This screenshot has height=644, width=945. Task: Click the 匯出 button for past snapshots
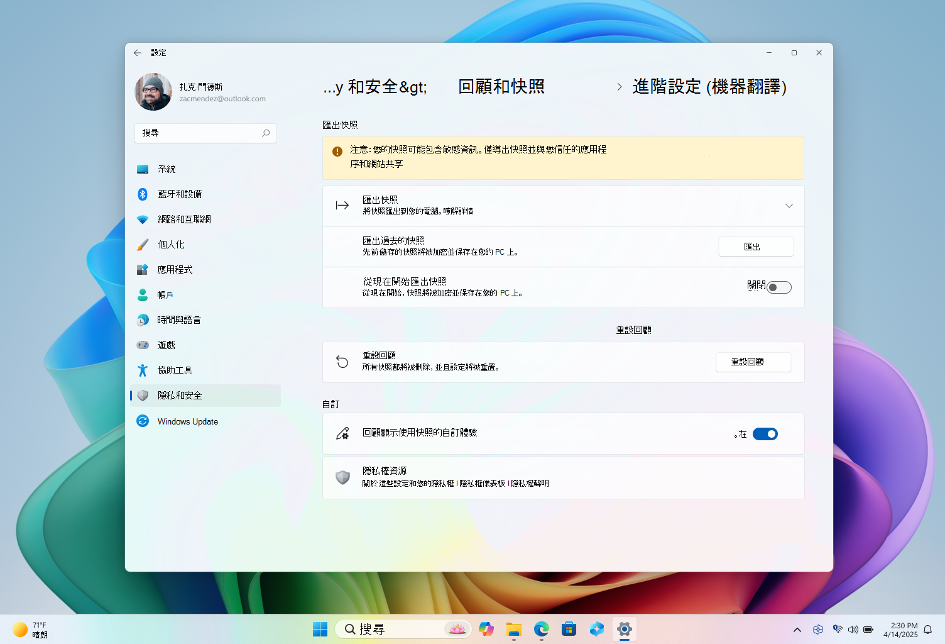coord(756,247)
